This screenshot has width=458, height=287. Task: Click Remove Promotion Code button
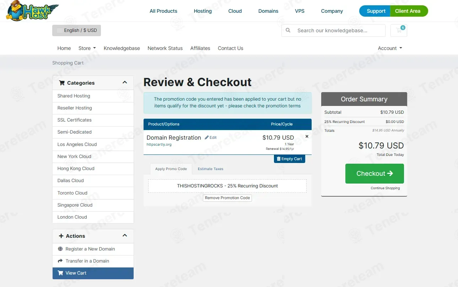point(227,198)
